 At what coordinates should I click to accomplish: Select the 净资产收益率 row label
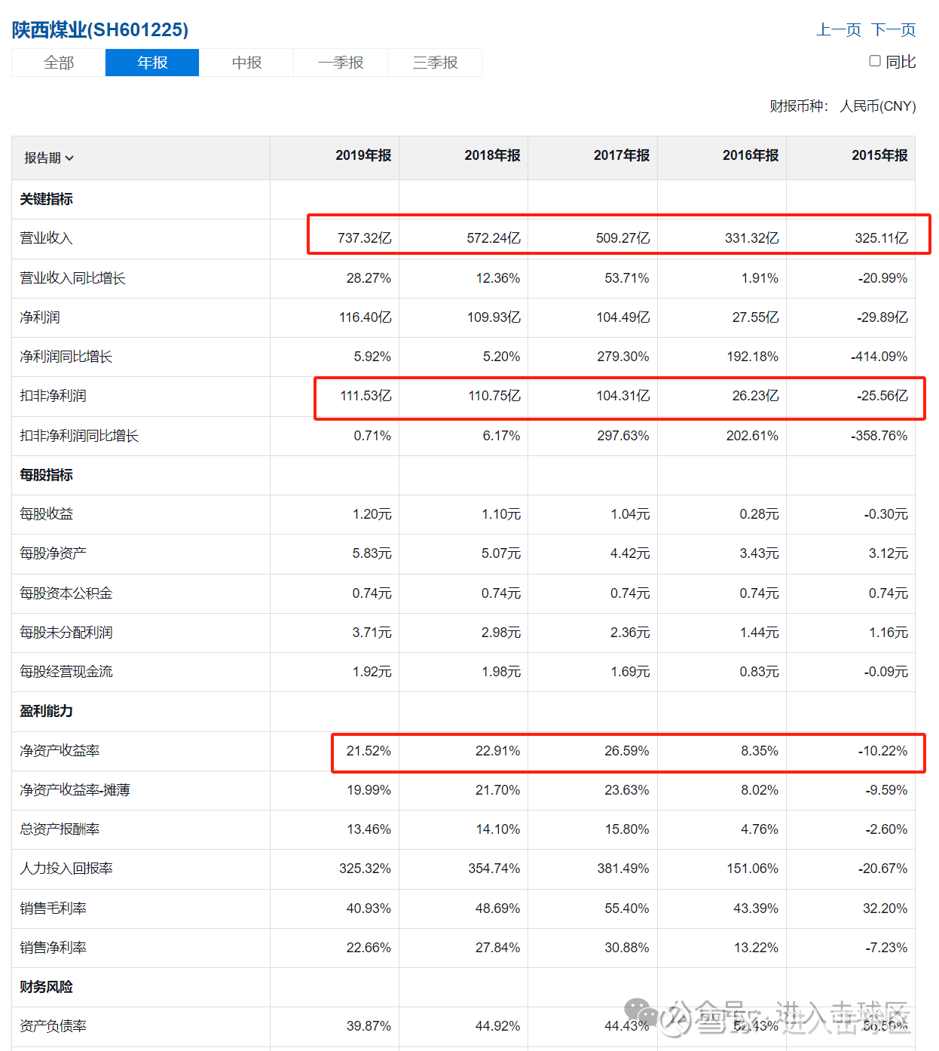60,751
